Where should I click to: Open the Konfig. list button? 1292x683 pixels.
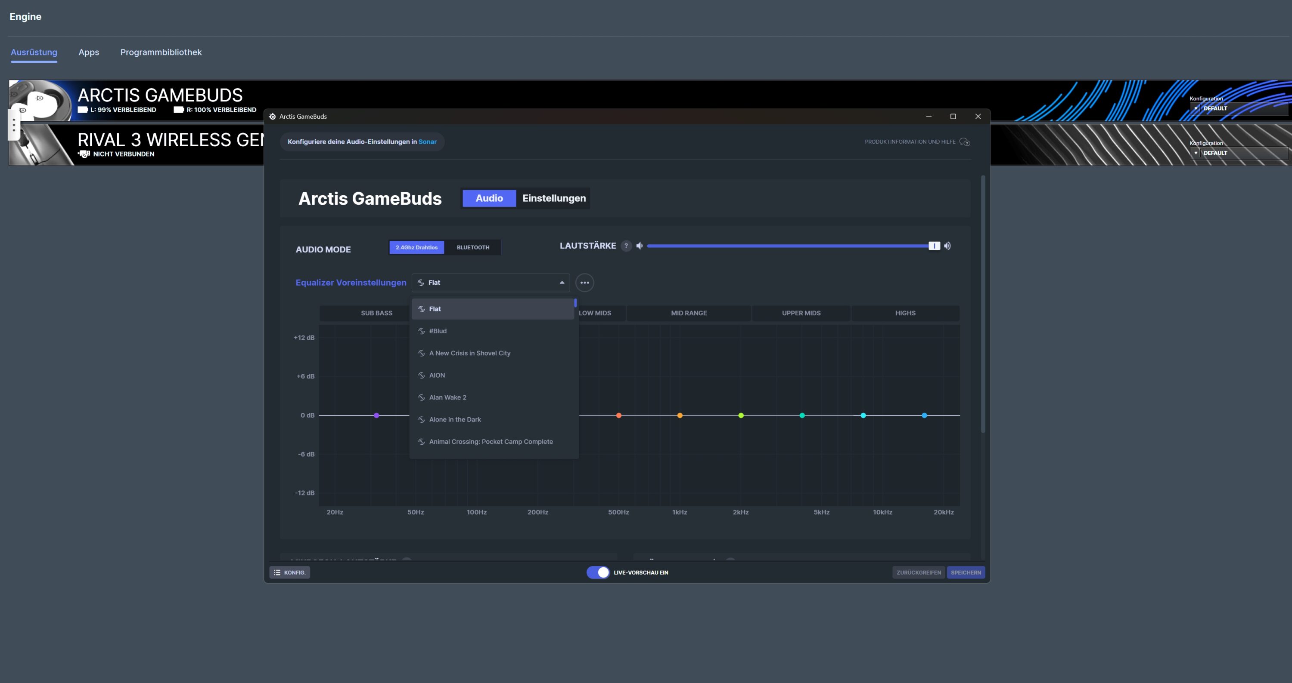tap(289, 572)
